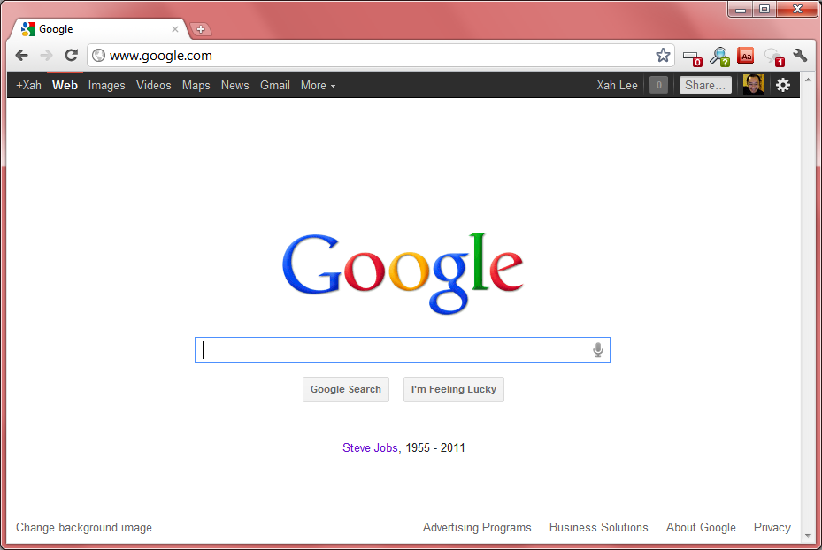This screenshot has width=822, height=550.
Task: Click the Google logo image
Action: click(x=403, y=273)
